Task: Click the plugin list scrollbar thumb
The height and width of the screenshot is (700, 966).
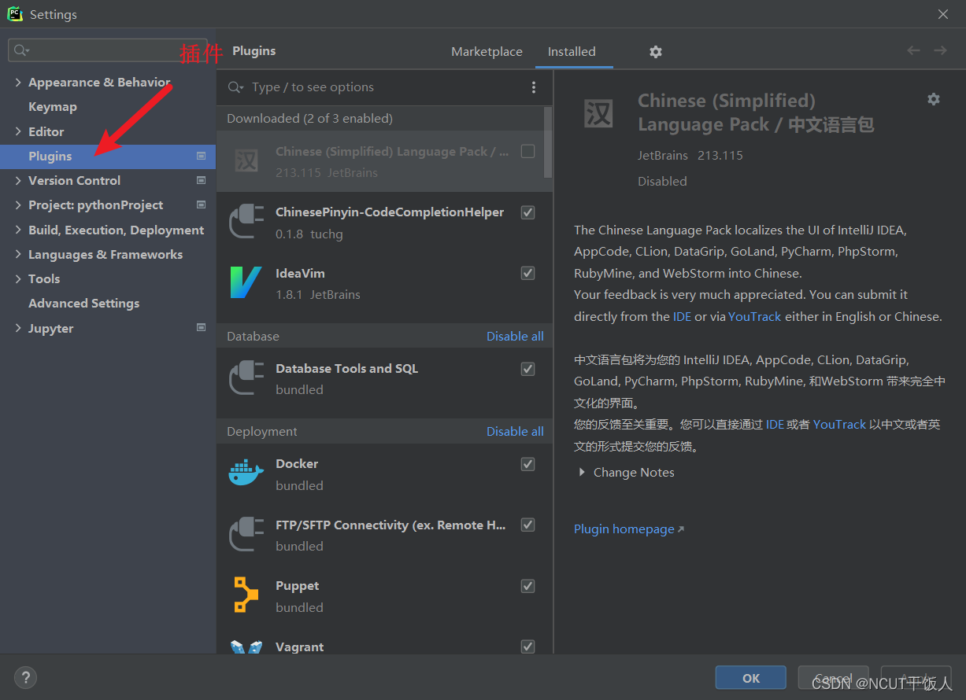Action: click(549, 142)
